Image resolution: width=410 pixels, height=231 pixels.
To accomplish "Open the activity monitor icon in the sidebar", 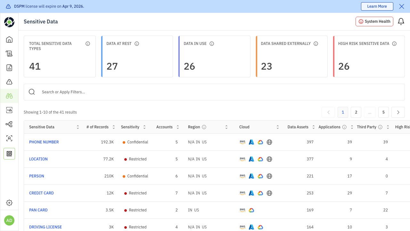I will [x=9, y=110].
